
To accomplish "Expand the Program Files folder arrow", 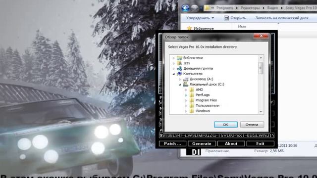I will click(x=186, y=100).
